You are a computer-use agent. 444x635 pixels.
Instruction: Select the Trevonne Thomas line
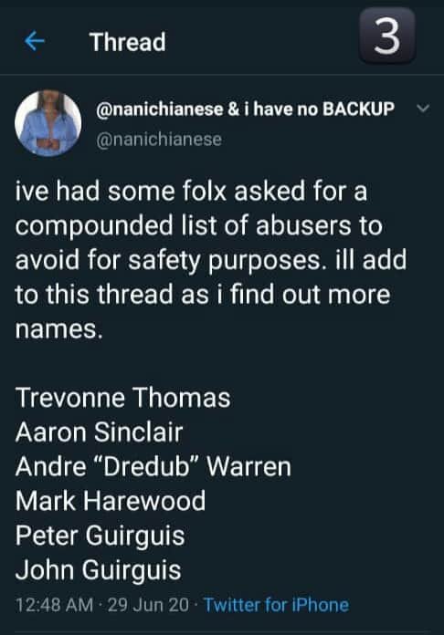pos(122,397)
